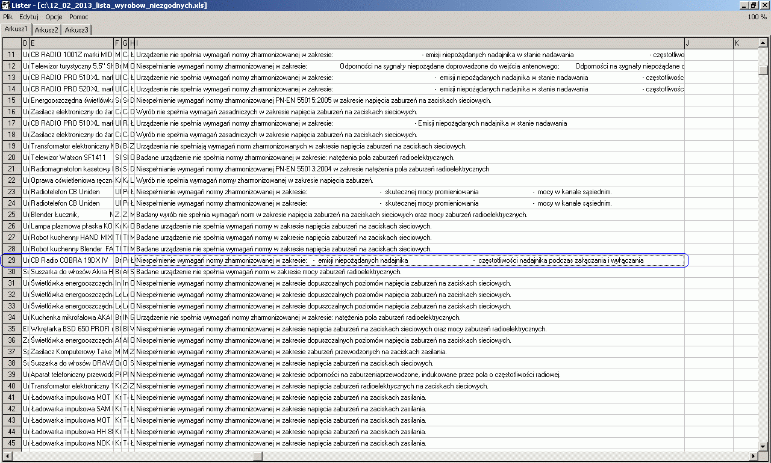Click the 'Kuchenka mikrofalowa AKAI' cell

[71, 317]
